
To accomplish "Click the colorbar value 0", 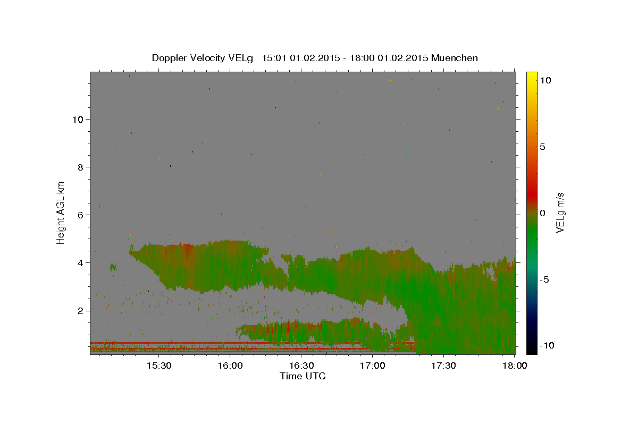I will 542,213.
